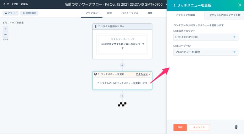Select the アクションを編集 panel tab
This screenshot has width=244, height=134.
[x=185, y=15]
